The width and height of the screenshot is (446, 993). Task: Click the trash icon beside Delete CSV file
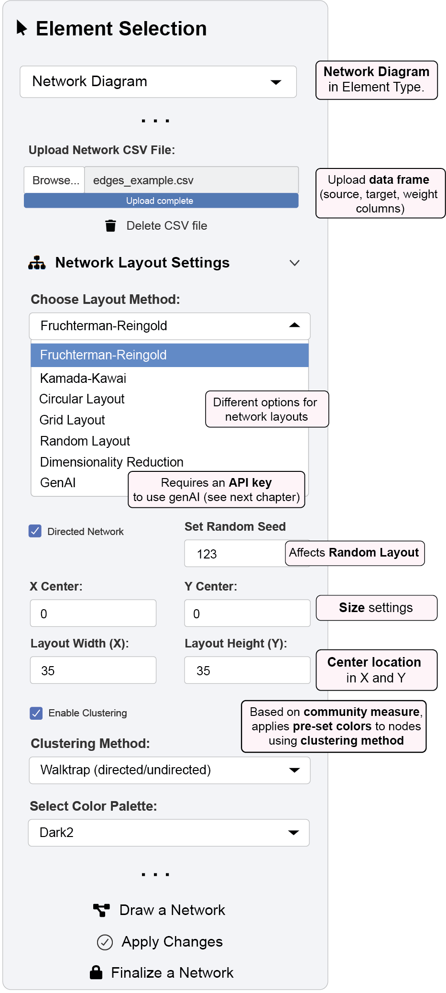(110, 225)
